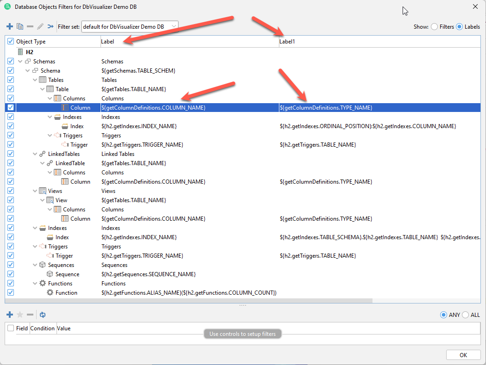Screen dimensions: 486x365
Task: Collapse the Views tree node
Action: tap(35, 191)
